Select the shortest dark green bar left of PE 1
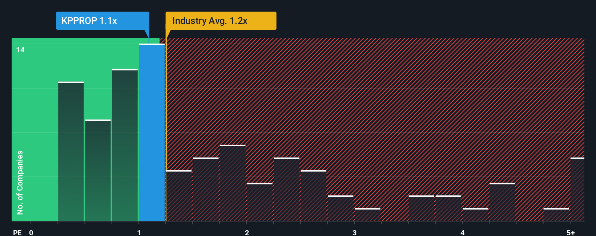Screen dimensions: 596x236 (x=98, y=170)
